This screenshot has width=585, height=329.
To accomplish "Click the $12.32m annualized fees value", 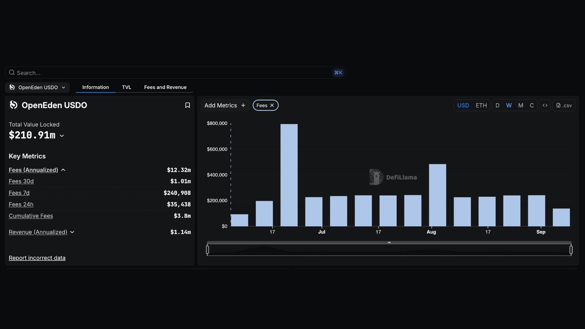I will click(179, 170).
